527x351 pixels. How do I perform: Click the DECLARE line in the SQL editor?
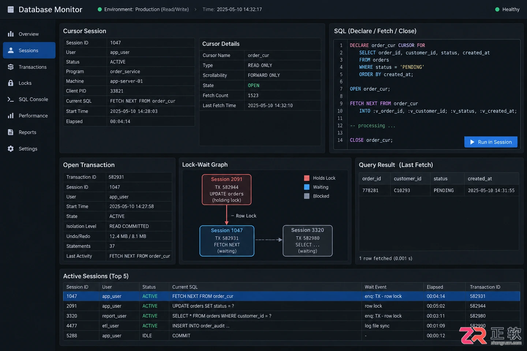(x=387, y=45)
